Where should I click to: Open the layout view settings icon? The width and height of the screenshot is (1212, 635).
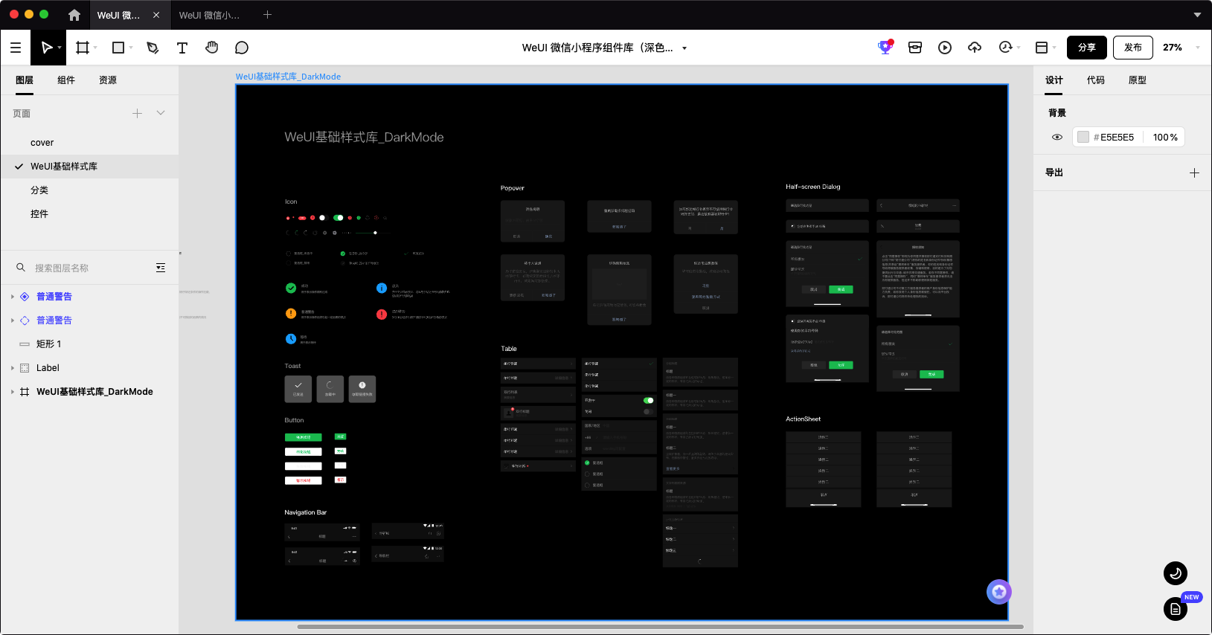tap(1042, 48)
